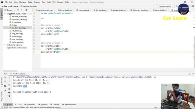Viewport: 195px width, 109px height.
Task: Click the file path link in run output
Action: click(121, 77)
